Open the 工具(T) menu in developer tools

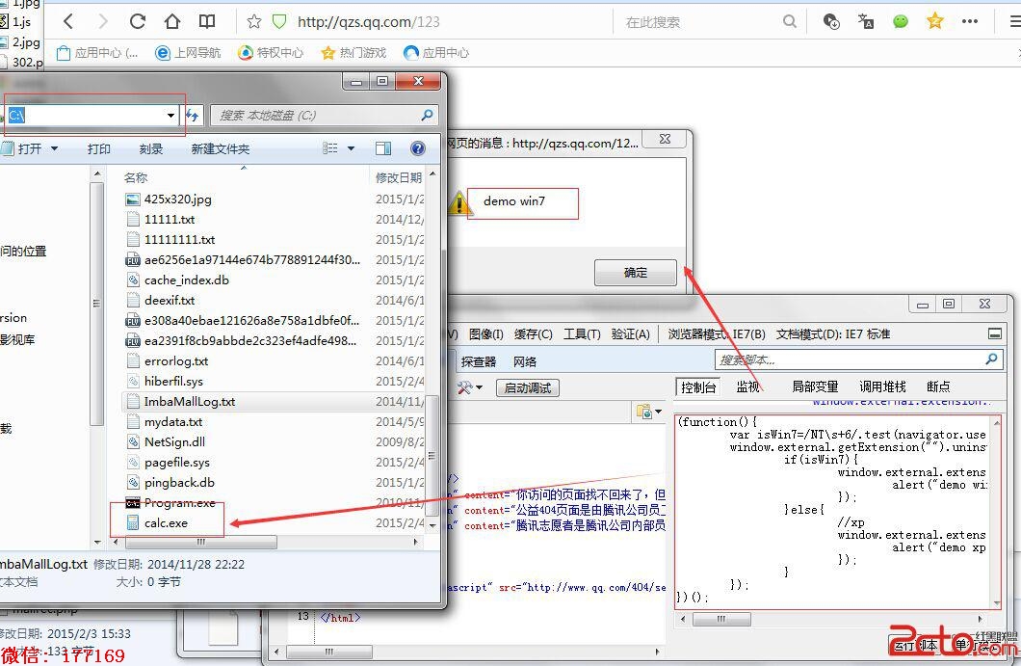click(581, 334)
